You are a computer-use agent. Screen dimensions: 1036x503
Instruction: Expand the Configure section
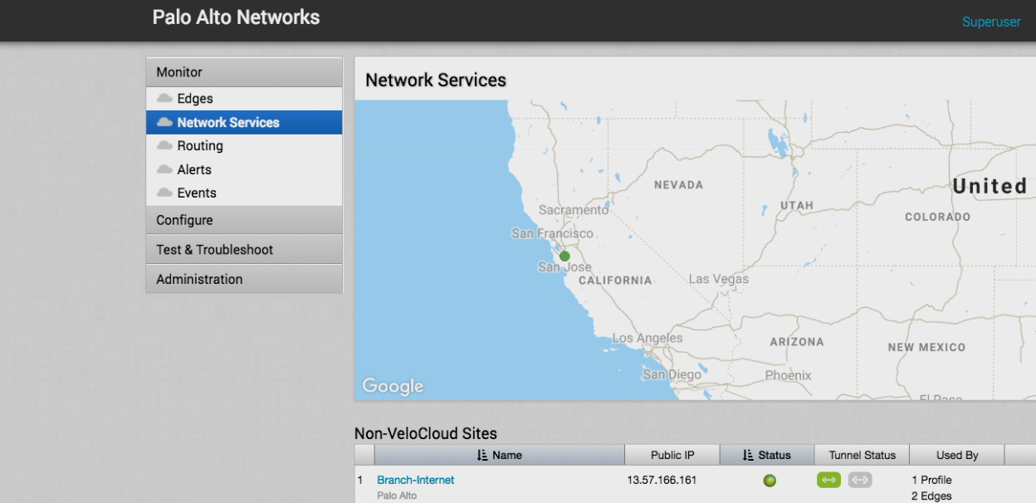[x=244, y=220]
